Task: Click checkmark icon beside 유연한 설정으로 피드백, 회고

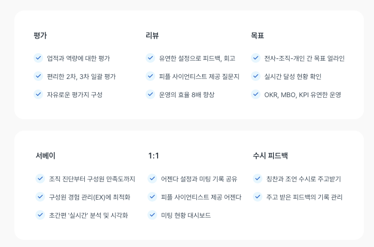Action: pos(150,58)
